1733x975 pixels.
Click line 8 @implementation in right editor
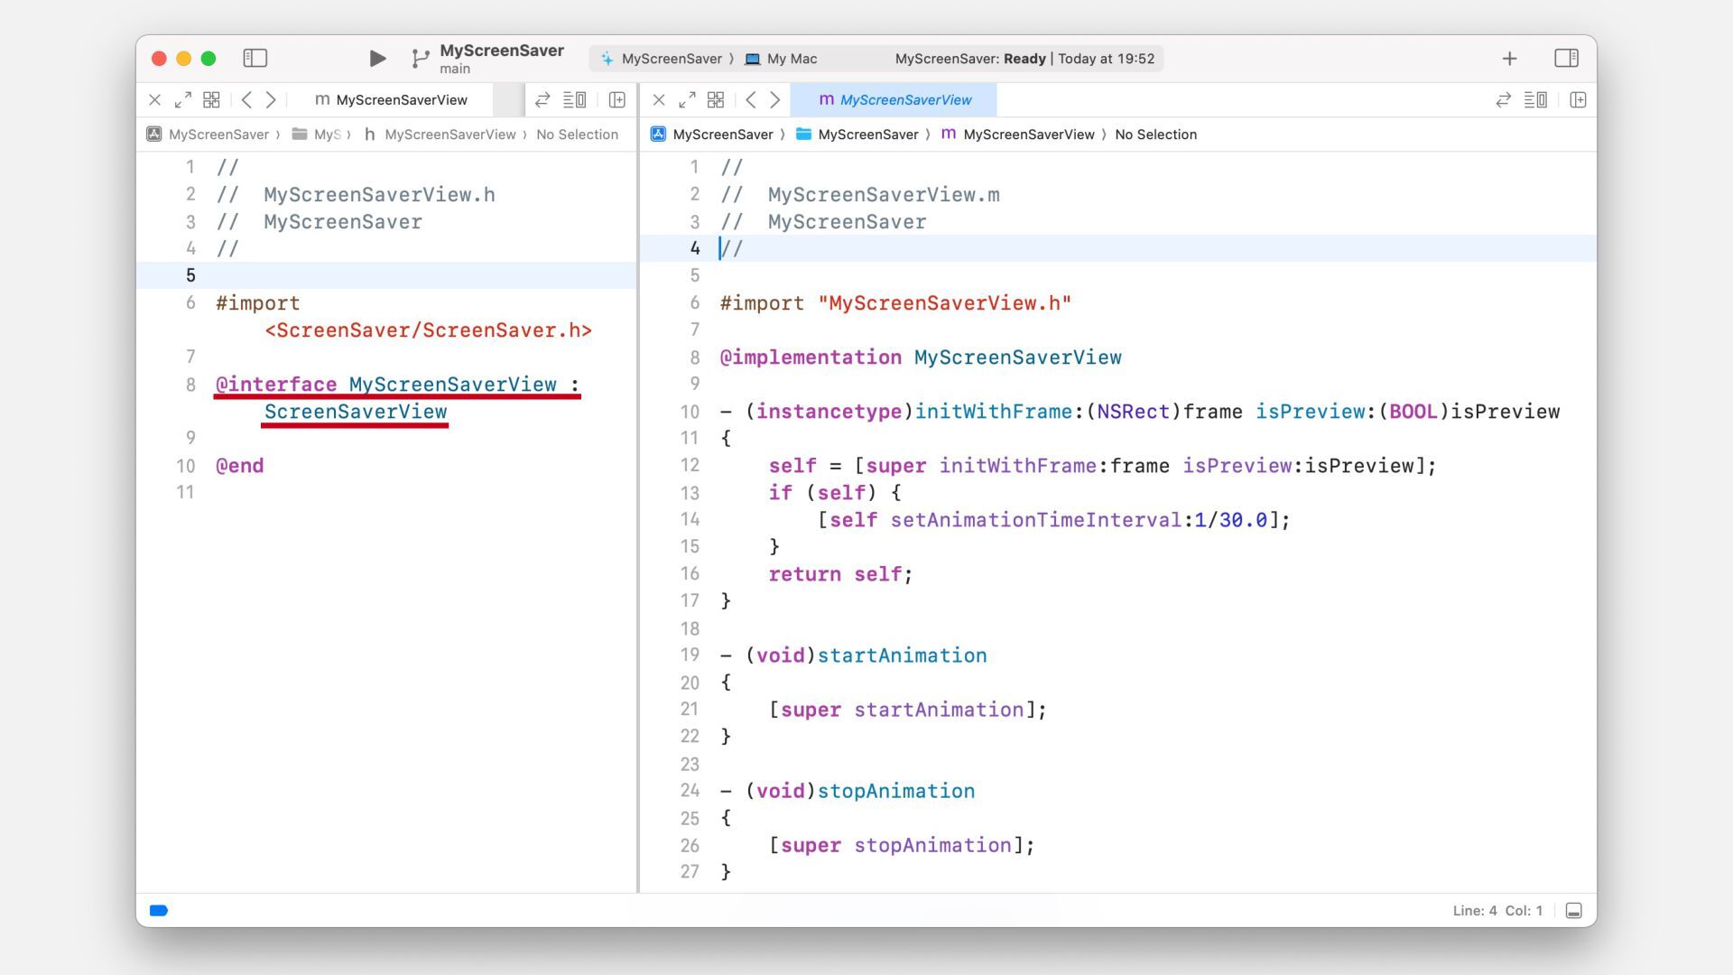pos(810,357)
